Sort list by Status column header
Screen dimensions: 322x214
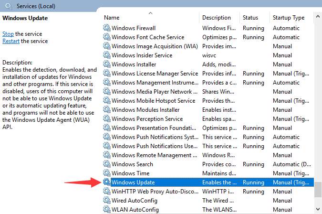click(x=254, y=18)
